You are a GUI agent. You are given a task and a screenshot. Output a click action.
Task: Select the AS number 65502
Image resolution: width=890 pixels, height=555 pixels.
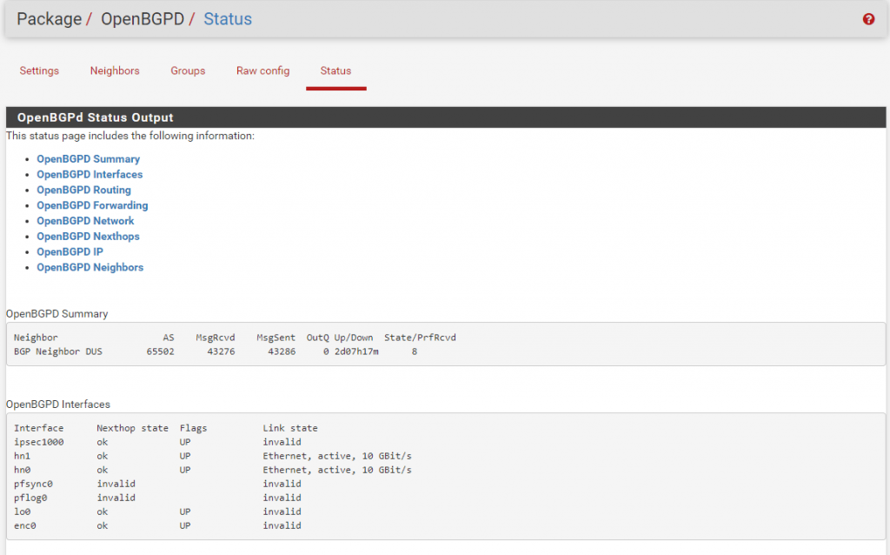pyautogui.click(x=160, y=351)
